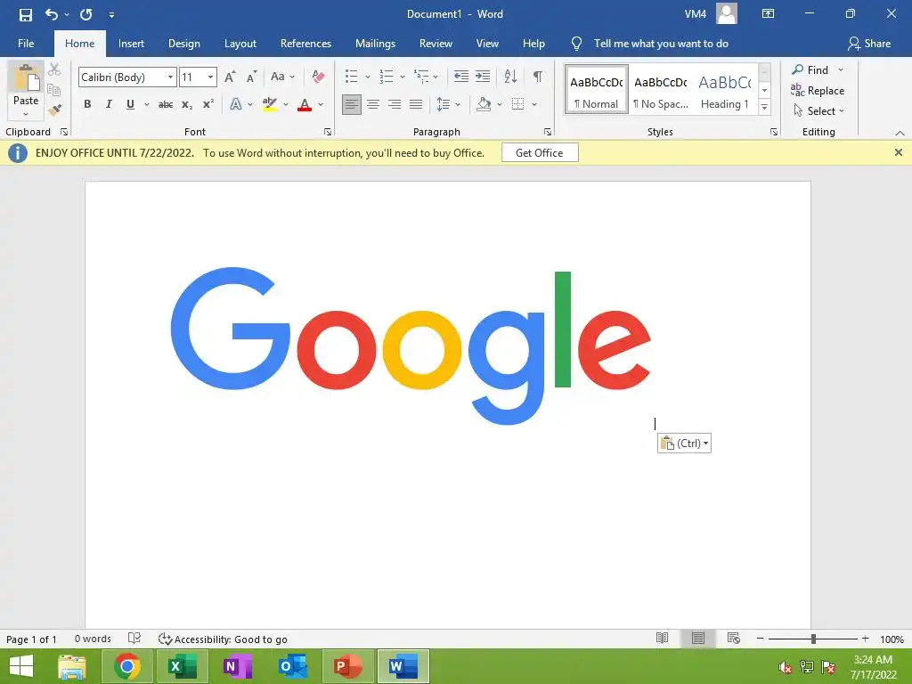912x684 pixels.
Task: Zoom out with the minus icon
Action: point(761,639)
